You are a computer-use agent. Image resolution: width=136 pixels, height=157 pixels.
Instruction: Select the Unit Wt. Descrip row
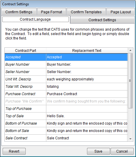pyautogui.click(x=25, y=79)
